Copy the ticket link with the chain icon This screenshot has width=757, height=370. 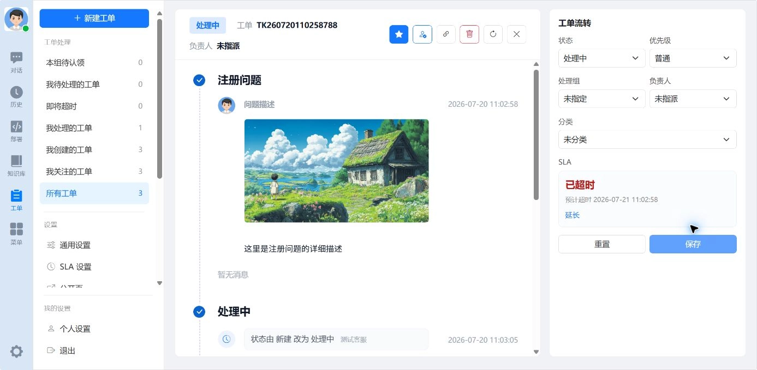(x=446, y=34)
